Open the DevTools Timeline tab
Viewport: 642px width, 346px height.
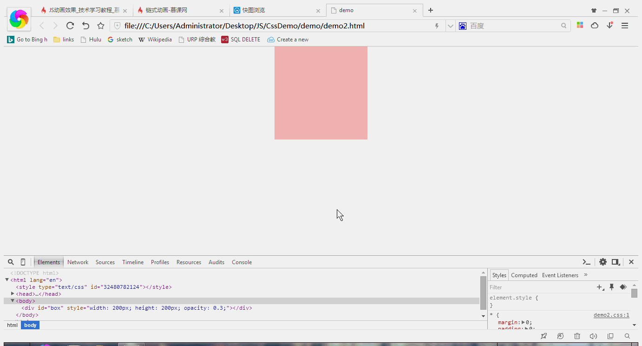click(x=133, y=262)
